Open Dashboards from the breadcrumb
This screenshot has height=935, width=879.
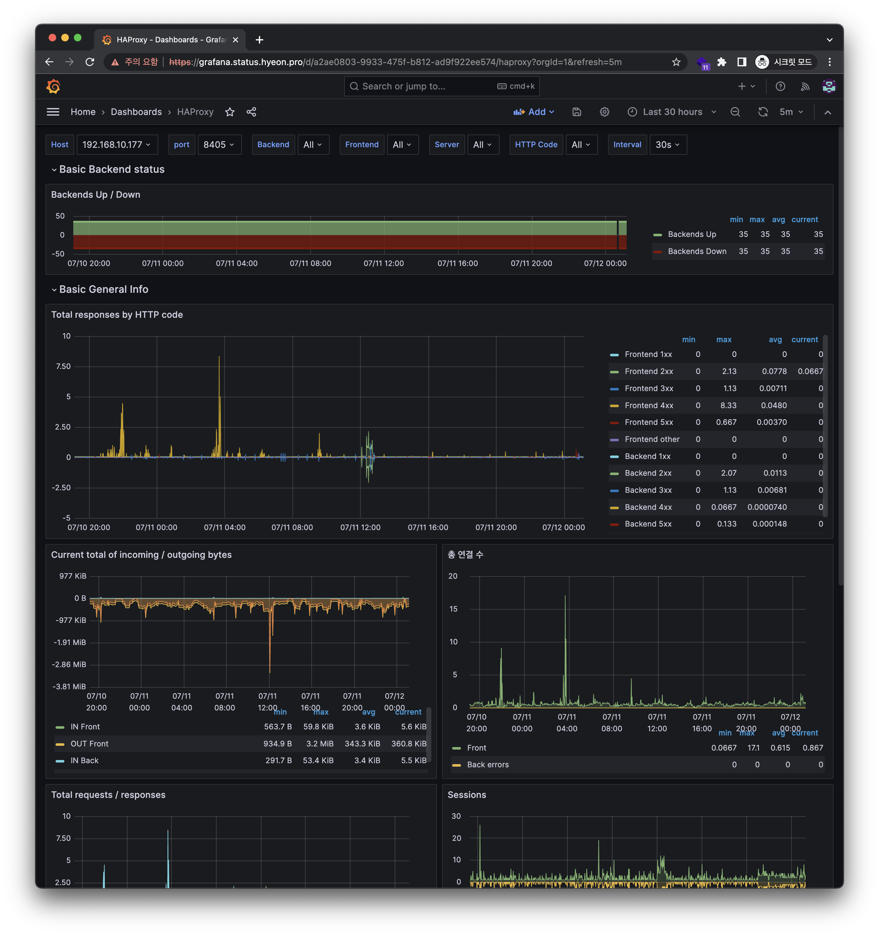coord(136,112)
